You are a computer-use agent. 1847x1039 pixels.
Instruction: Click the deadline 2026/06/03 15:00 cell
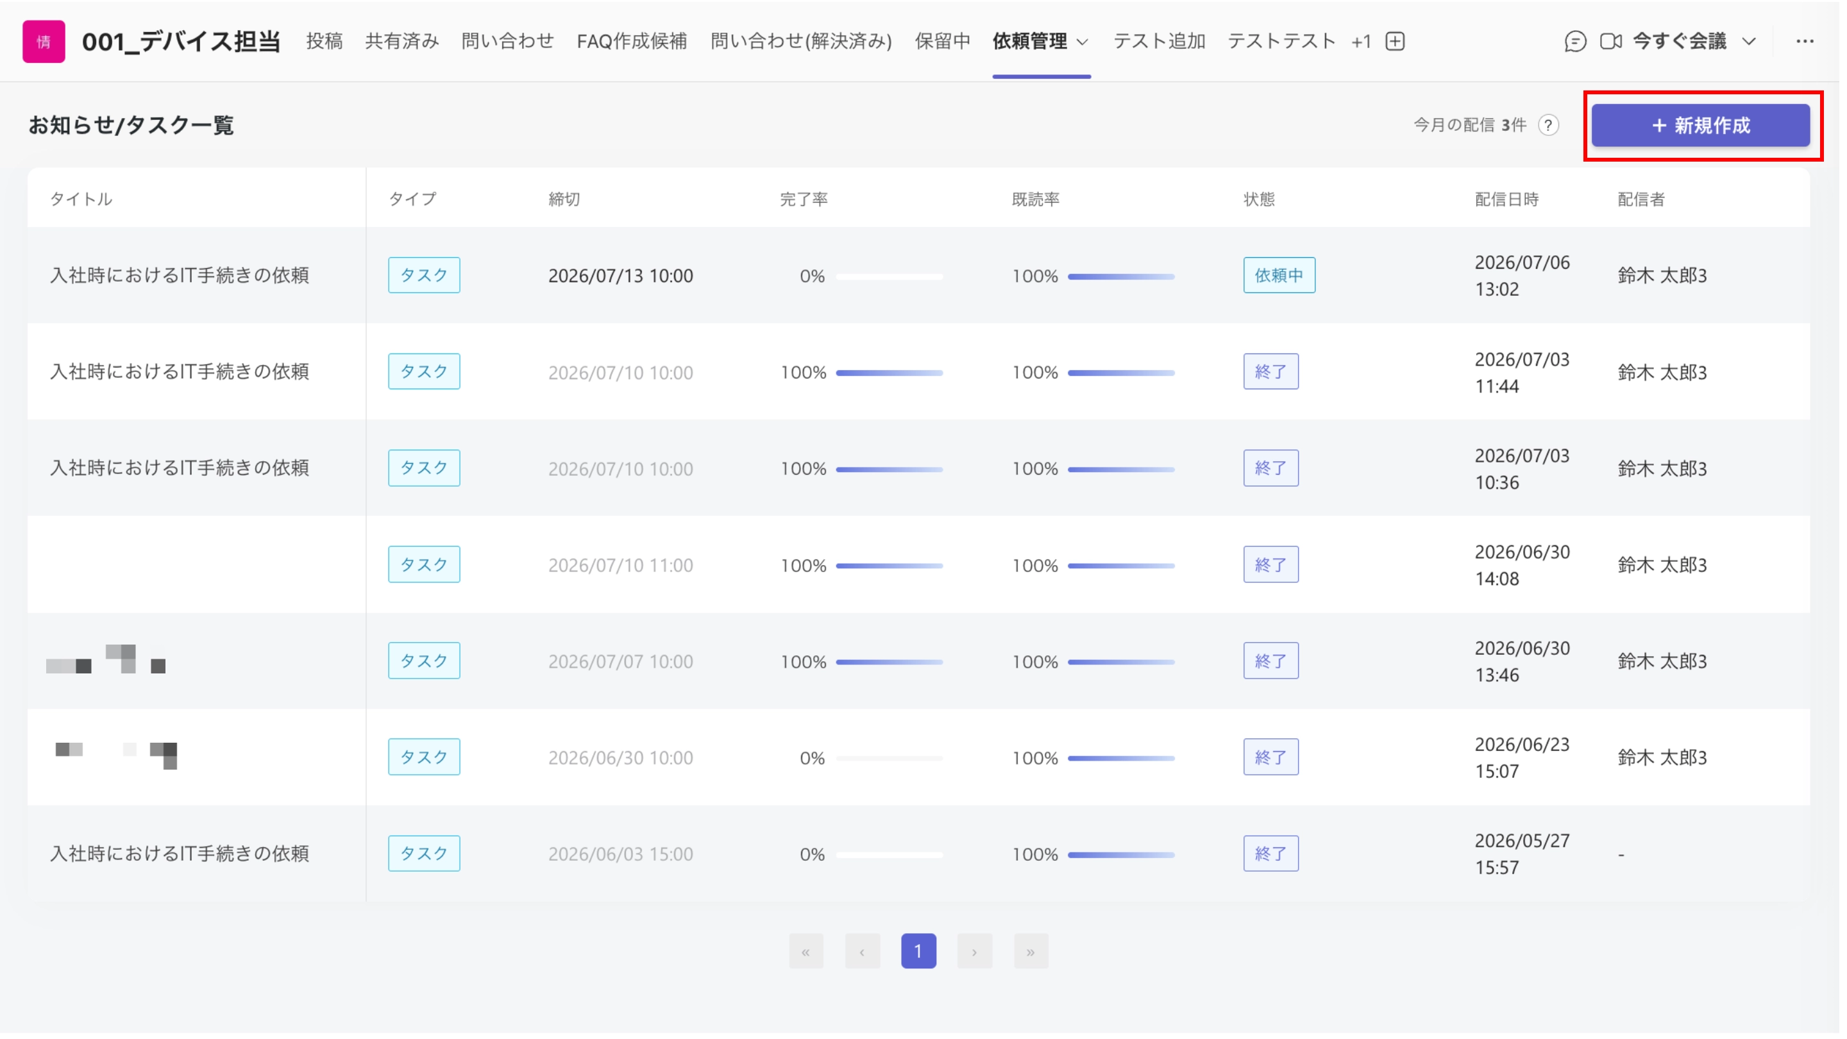click(621, 854)
